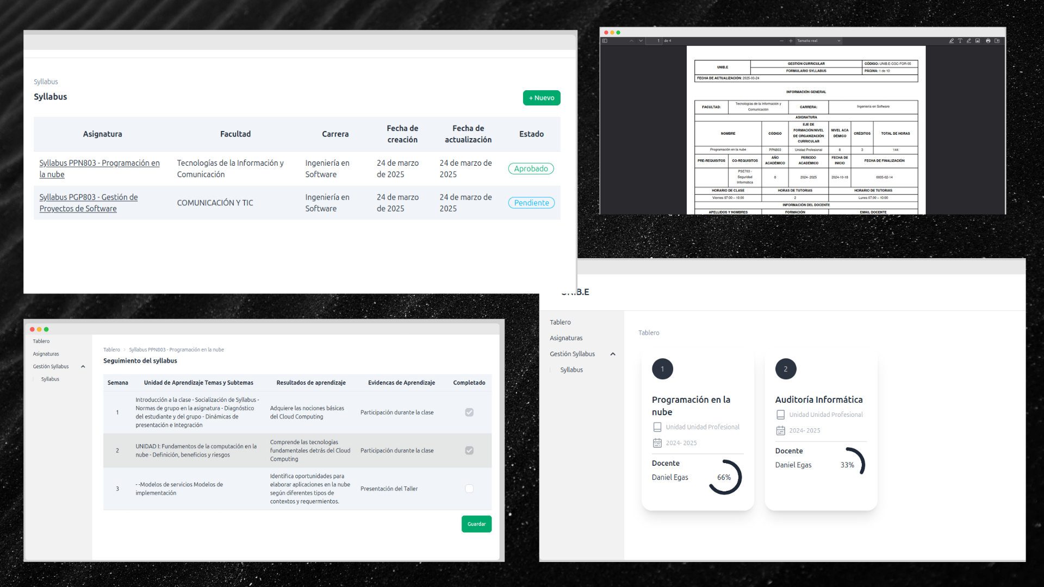Click the save/download icon in PDF toolbar

pyautogui.click(x=997, y=41)
